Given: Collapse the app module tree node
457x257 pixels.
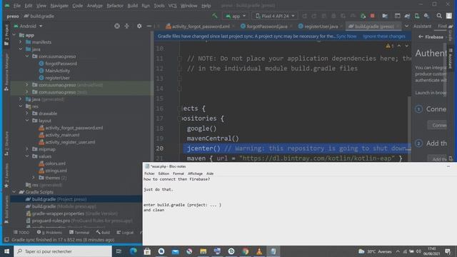Looking at the screenshot, I should (14, 35).
